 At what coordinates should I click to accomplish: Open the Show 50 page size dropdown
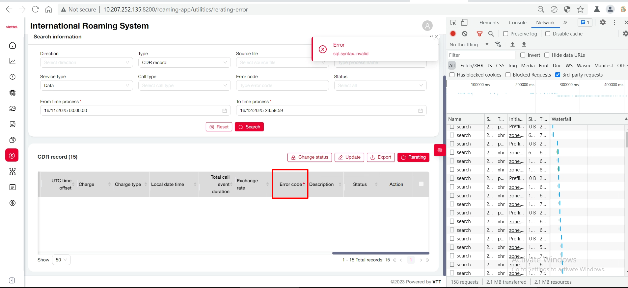coord(61,260)
